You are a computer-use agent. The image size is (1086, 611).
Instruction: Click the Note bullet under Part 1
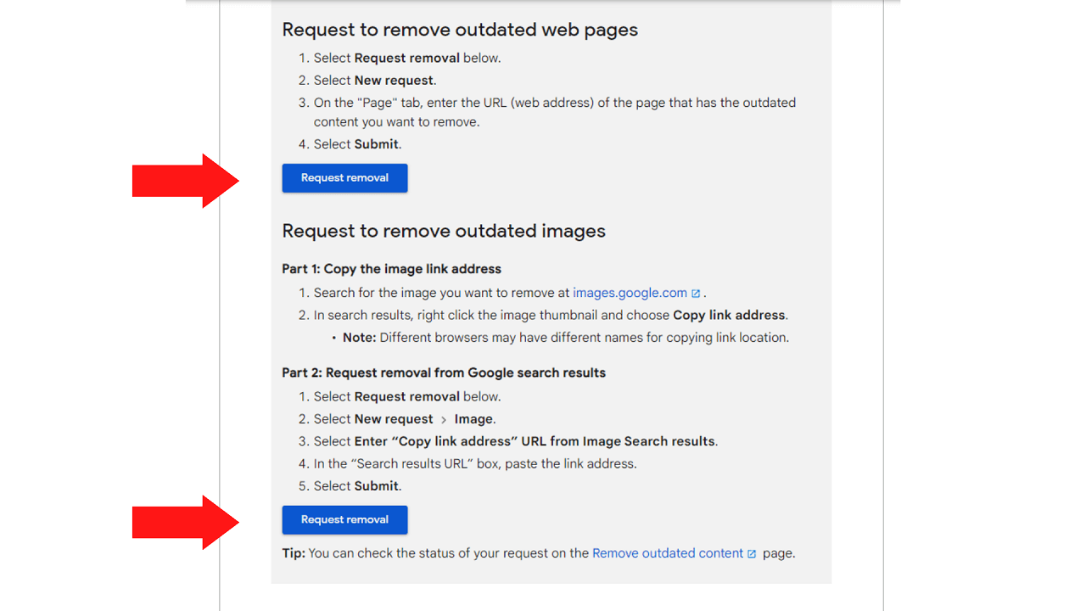557,338
